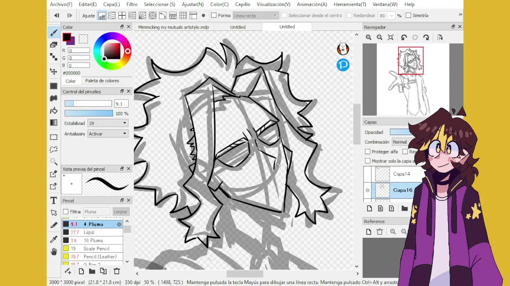This screenshot has width=510, height=286.
Task: Rotate canvas left in Navigator
Action: 404,37
